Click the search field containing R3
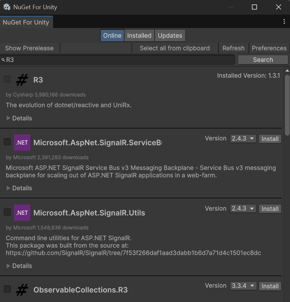Screen dimensions: 290x302 (117, 60)
